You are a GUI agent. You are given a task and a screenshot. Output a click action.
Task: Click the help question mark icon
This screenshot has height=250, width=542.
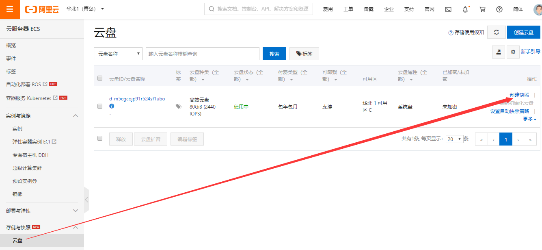pos(499,9)
